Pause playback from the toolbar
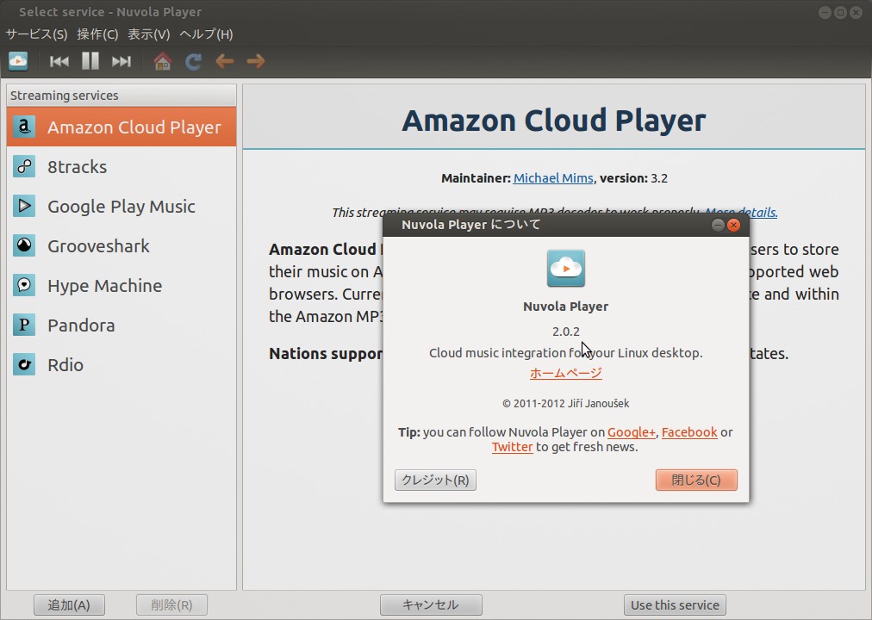Screen dimensions: 872x620 coord(90,61)
